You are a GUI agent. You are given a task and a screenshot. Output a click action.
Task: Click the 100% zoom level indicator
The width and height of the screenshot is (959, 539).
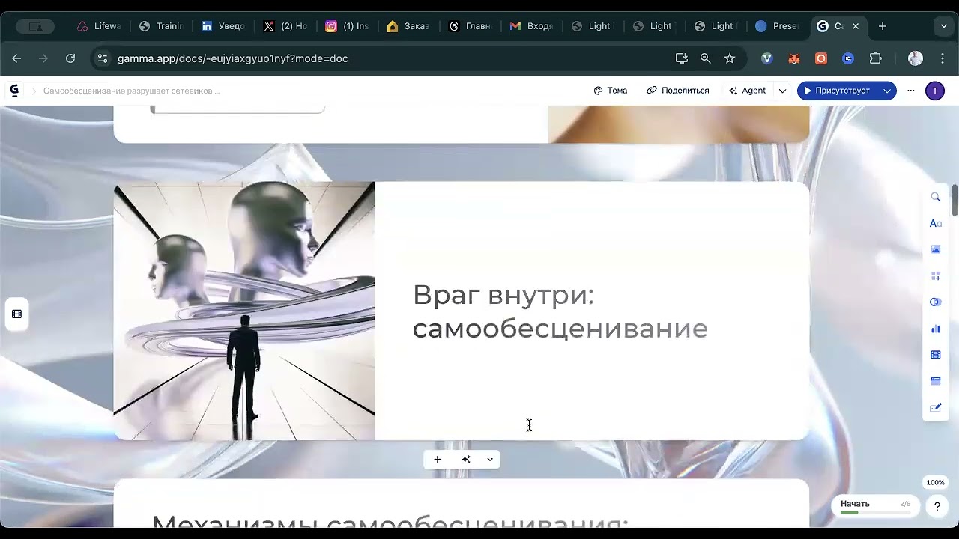[x=935, y=483]
